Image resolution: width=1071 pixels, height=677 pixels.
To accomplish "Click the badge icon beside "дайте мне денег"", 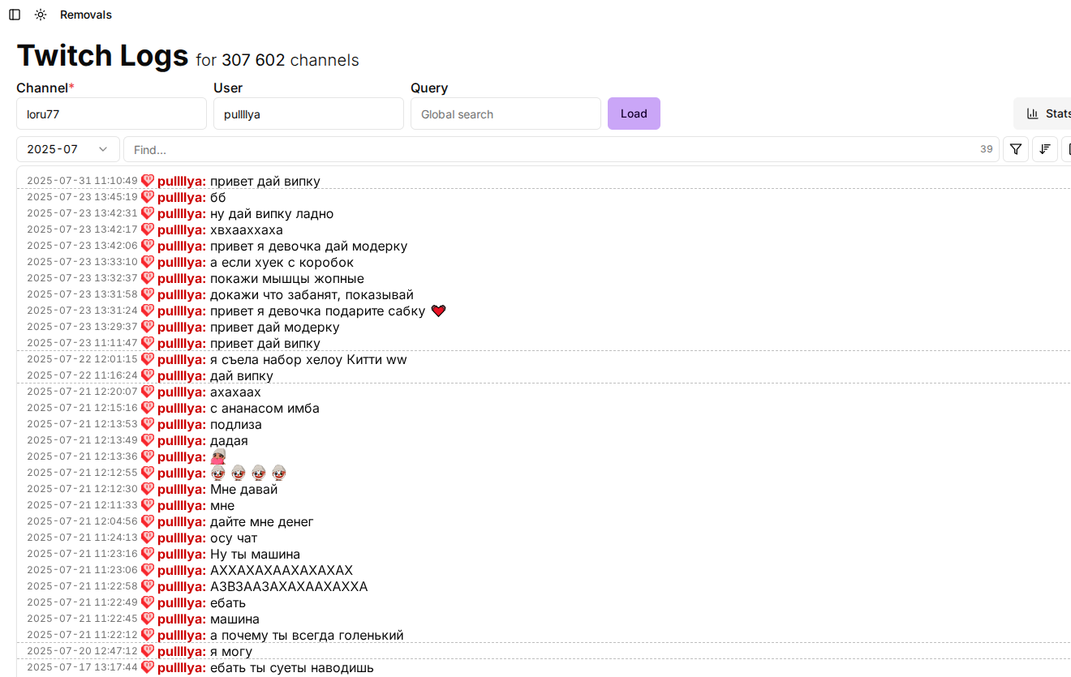I will [x=148, y=521].
